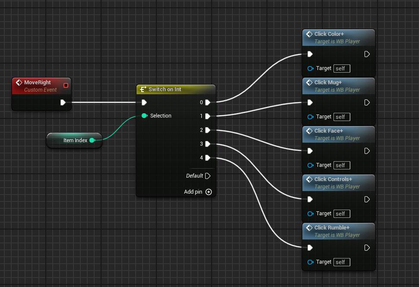Click output exec pin 3 on Switch
Image resolution: width=419 pixels, height=287 pixels.
(208, 144)
